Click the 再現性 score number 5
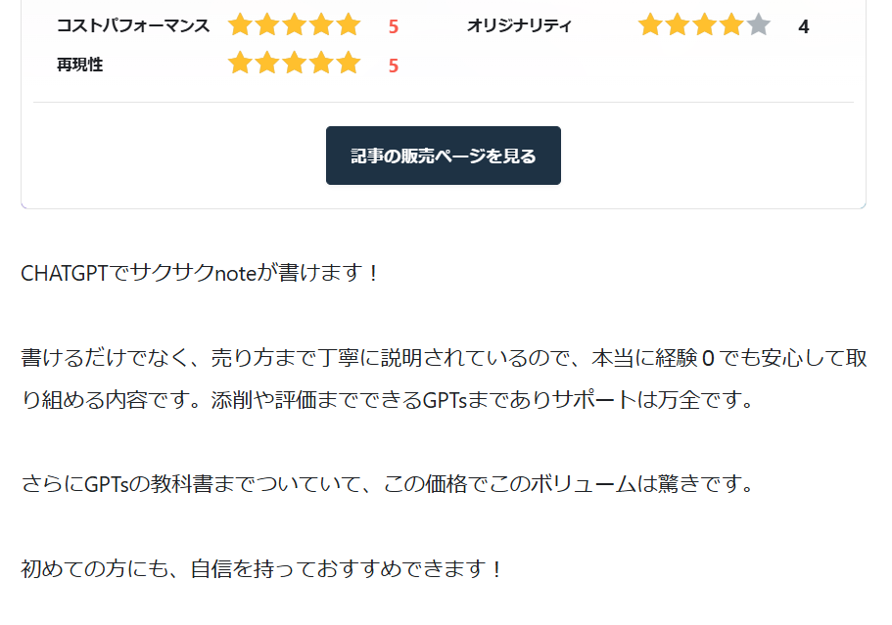The width and height of the screenshot is (892, 625). pyautogui.click(x=393, y=66)
